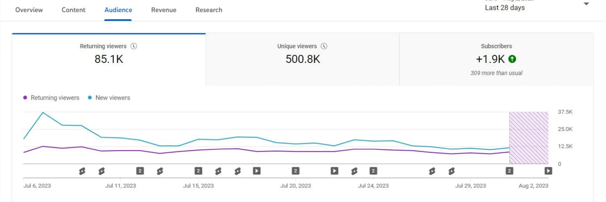
Task: Open the Research tab
Action: [x=209, y=9]
